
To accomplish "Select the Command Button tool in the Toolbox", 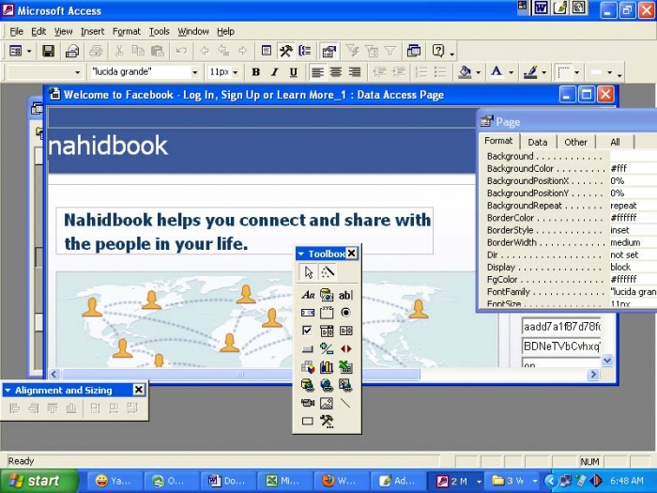I will click(308, 348).
